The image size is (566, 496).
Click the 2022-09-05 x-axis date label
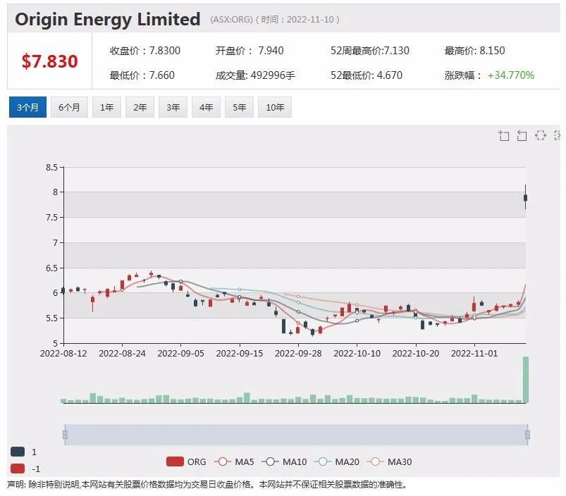point(181,354)
